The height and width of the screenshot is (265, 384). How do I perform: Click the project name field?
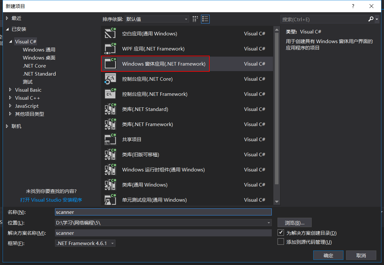[163, 212]
